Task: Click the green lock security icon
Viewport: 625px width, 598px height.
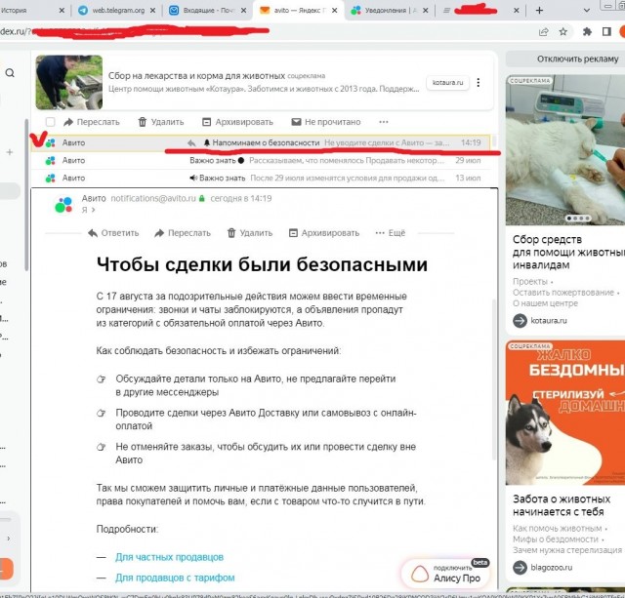Action: tap(202, 198)
